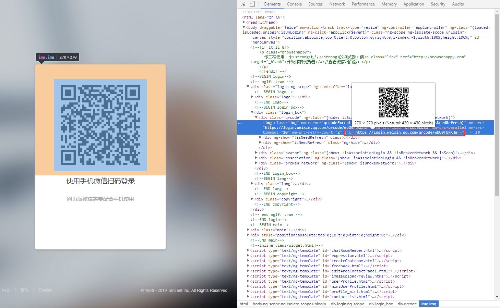The height and width of the screenshot is (308, 500).
Task: Select the createChatroom.html script row
Action: point(326,261)
